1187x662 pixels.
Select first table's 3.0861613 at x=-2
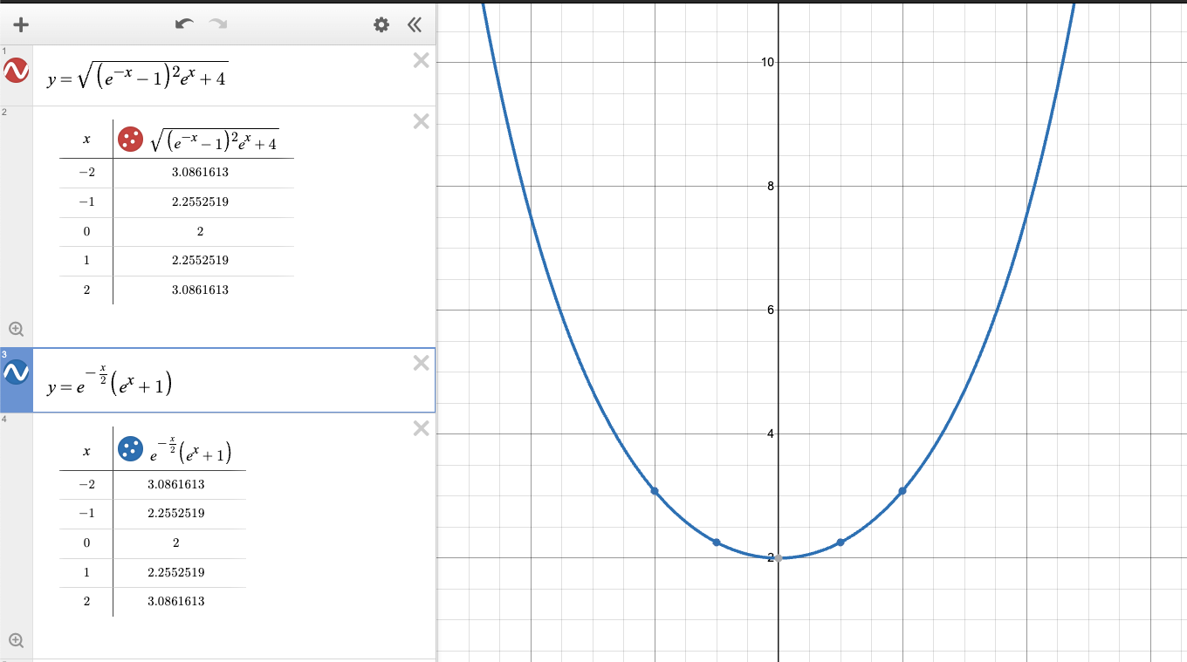(x=201, y=172)
